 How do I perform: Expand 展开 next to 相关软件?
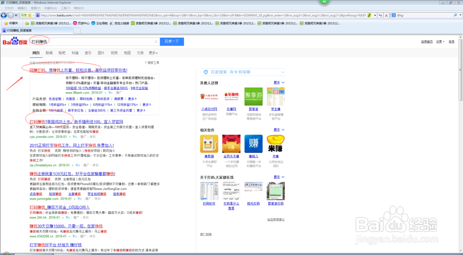279,130
